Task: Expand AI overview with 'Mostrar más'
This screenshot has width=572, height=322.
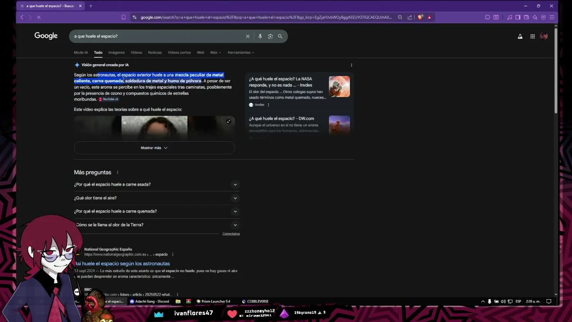Action: point(154,148)
